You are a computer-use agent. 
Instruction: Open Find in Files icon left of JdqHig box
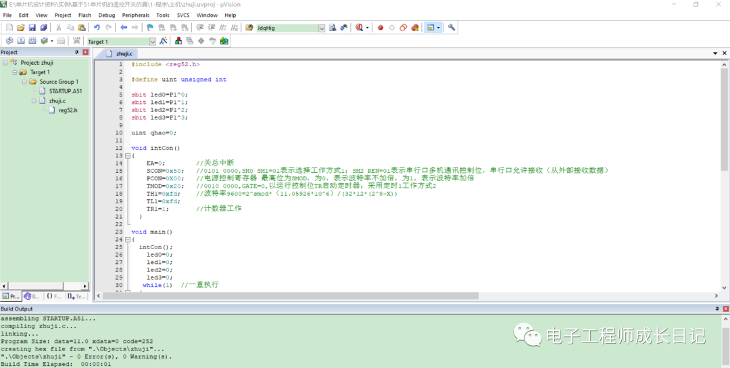coord(249,28)
